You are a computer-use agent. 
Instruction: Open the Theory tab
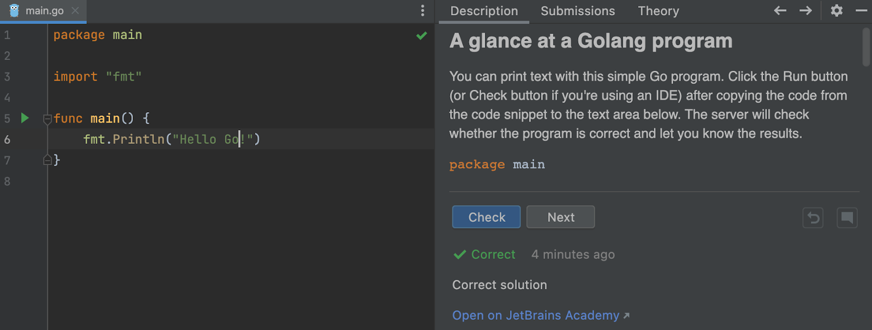658,11
